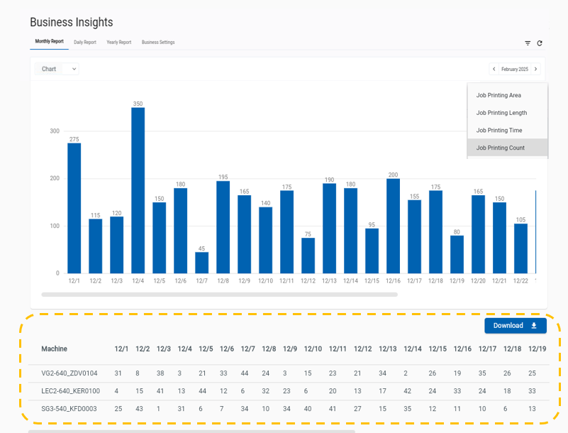The width and height of the screenshot is (568, 433).
Task: Click the SG3-540_KFD0003 machine row
Action: click(69, 409)
